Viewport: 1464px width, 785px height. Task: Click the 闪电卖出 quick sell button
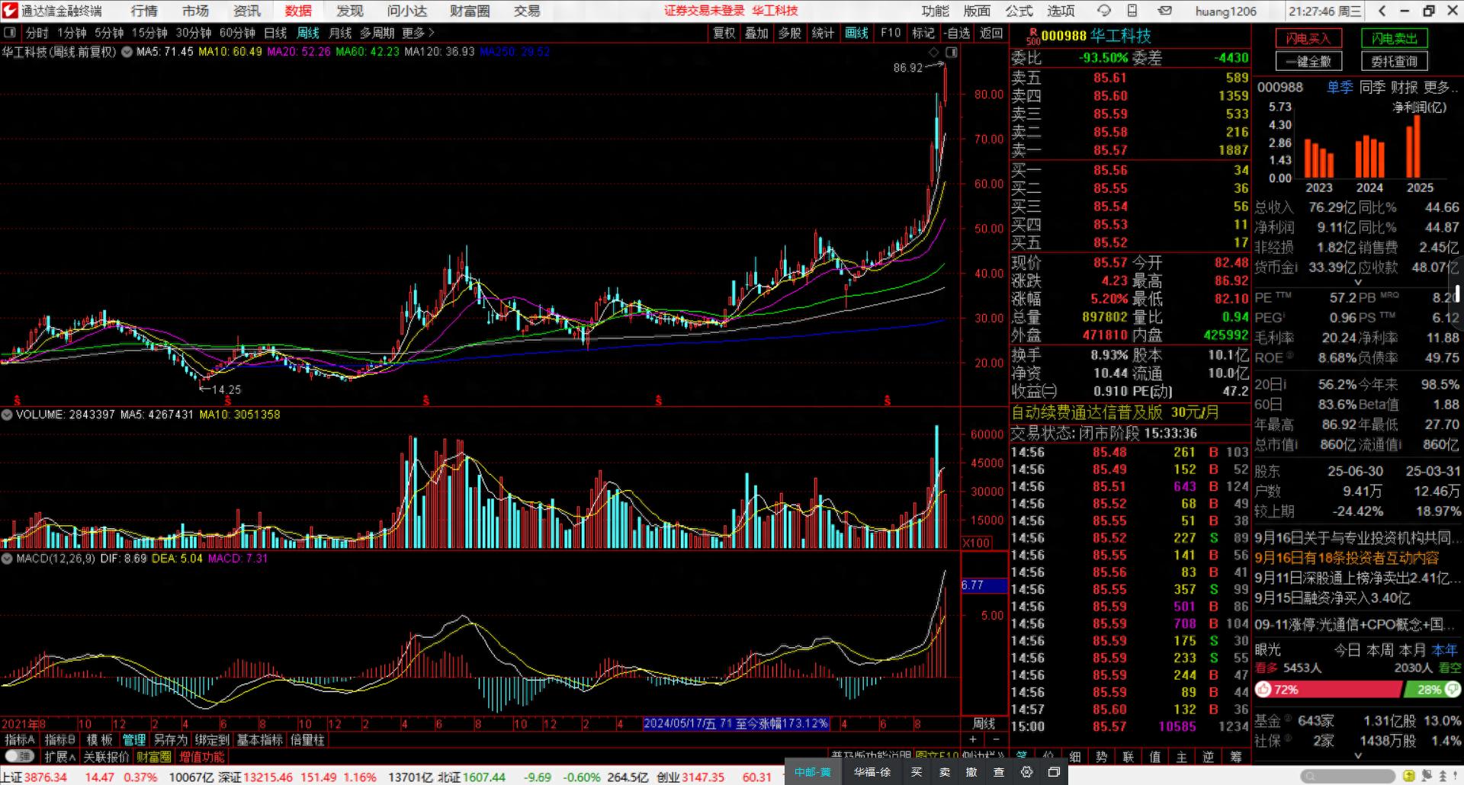pos(1395,39)
